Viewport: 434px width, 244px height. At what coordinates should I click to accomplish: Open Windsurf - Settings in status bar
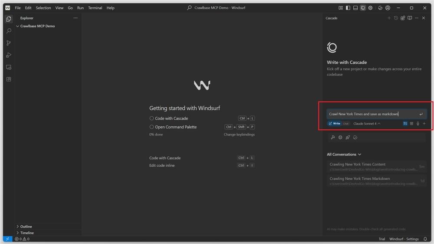pos(404,239)
